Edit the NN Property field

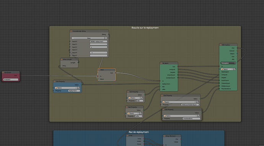coord(140,101)
